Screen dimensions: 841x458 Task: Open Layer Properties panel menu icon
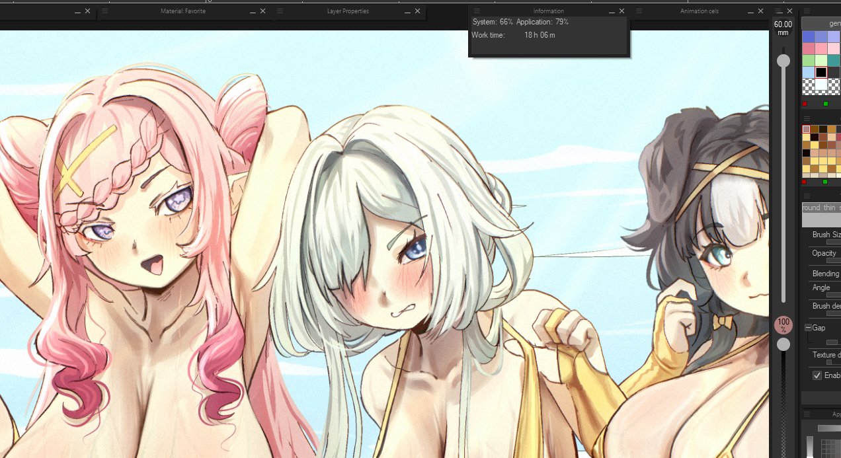pyautogui.click(x=280, y=11)
